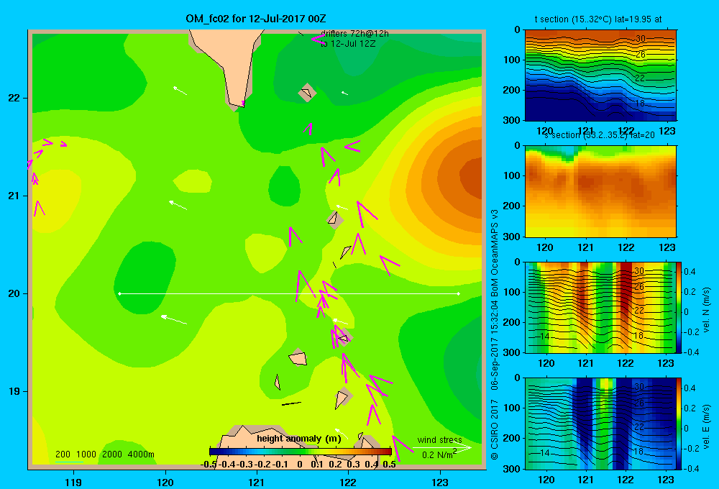Click the latitude 19 label on main map axis
Image resolution: width=719 pixels, height=489 pixels.
(x=14, y=391)
